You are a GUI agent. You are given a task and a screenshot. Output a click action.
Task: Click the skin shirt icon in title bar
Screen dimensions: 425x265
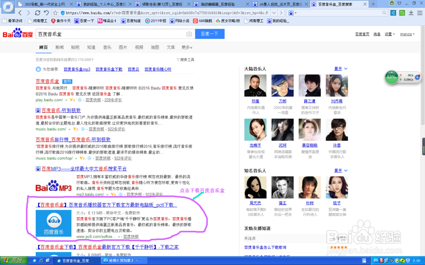399,3
